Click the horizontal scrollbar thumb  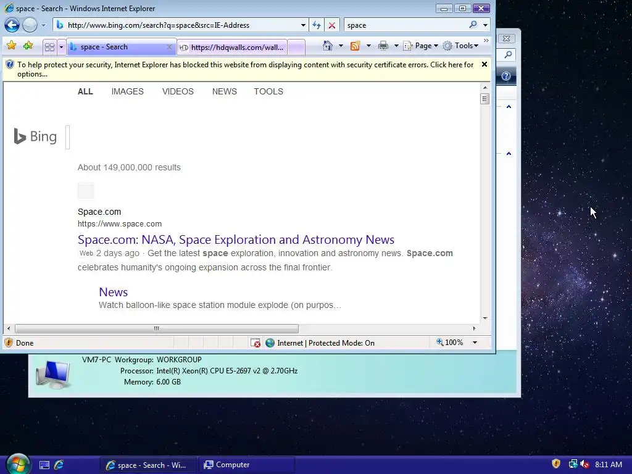[x=156, y=328]
